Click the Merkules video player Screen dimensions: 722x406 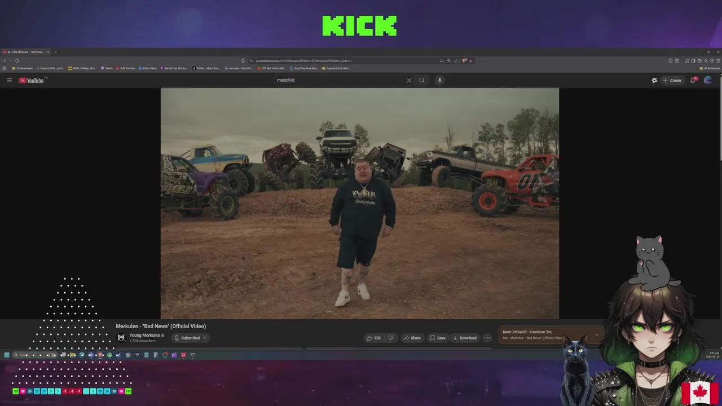coord(360,203)
